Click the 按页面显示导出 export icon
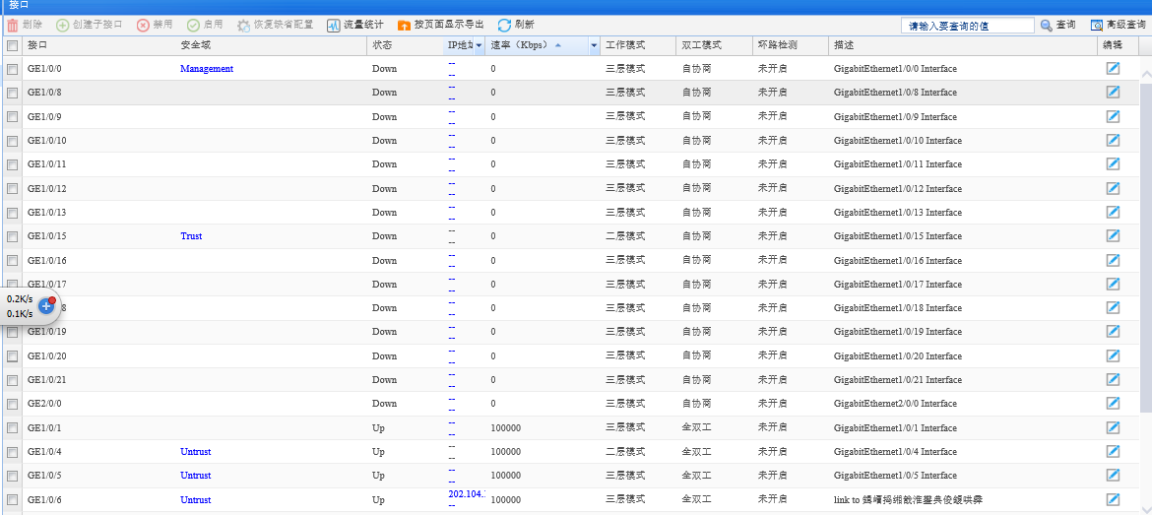Image resolution: width=1152 pixels, height=515 pixels. [405, 25]
